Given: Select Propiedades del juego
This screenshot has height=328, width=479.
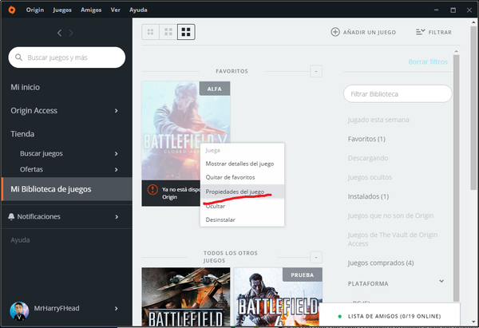Looking at the screenshot, I should click(x=242, y=192).
